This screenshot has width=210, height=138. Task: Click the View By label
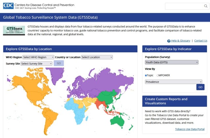tap(150, 69)
